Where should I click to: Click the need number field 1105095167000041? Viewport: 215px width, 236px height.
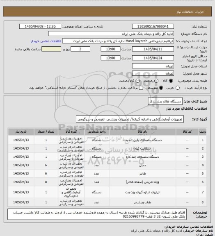pos(153,27)
